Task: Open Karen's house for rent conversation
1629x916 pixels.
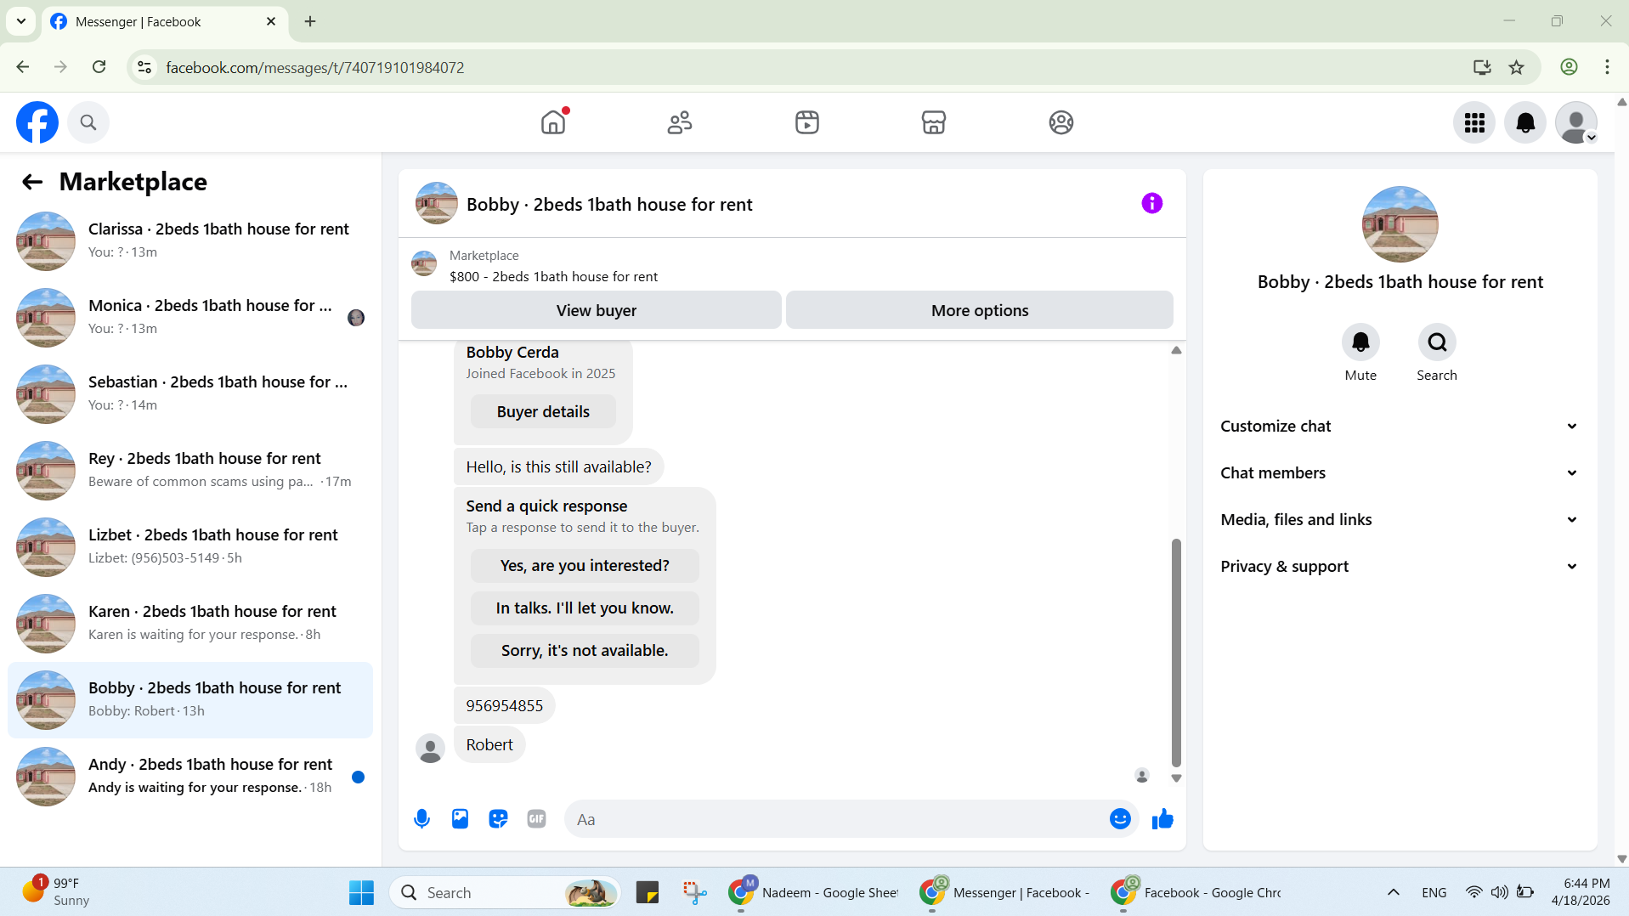Action: point(190,624)
